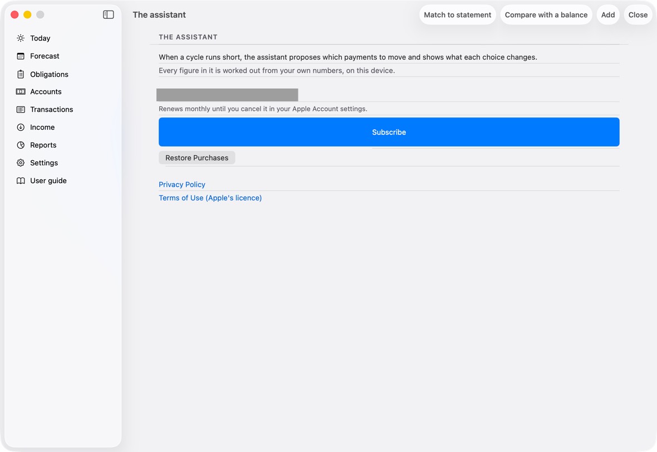Open the Today section

tap(40, 38)
